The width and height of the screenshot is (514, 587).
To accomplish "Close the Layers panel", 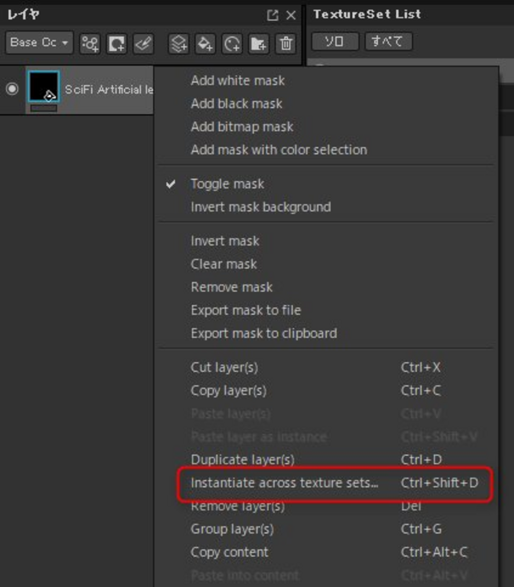I will click(x=291, y=15).
